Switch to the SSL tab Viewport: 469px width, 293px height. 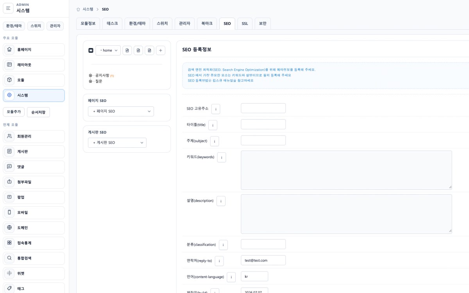pos(245,23)
